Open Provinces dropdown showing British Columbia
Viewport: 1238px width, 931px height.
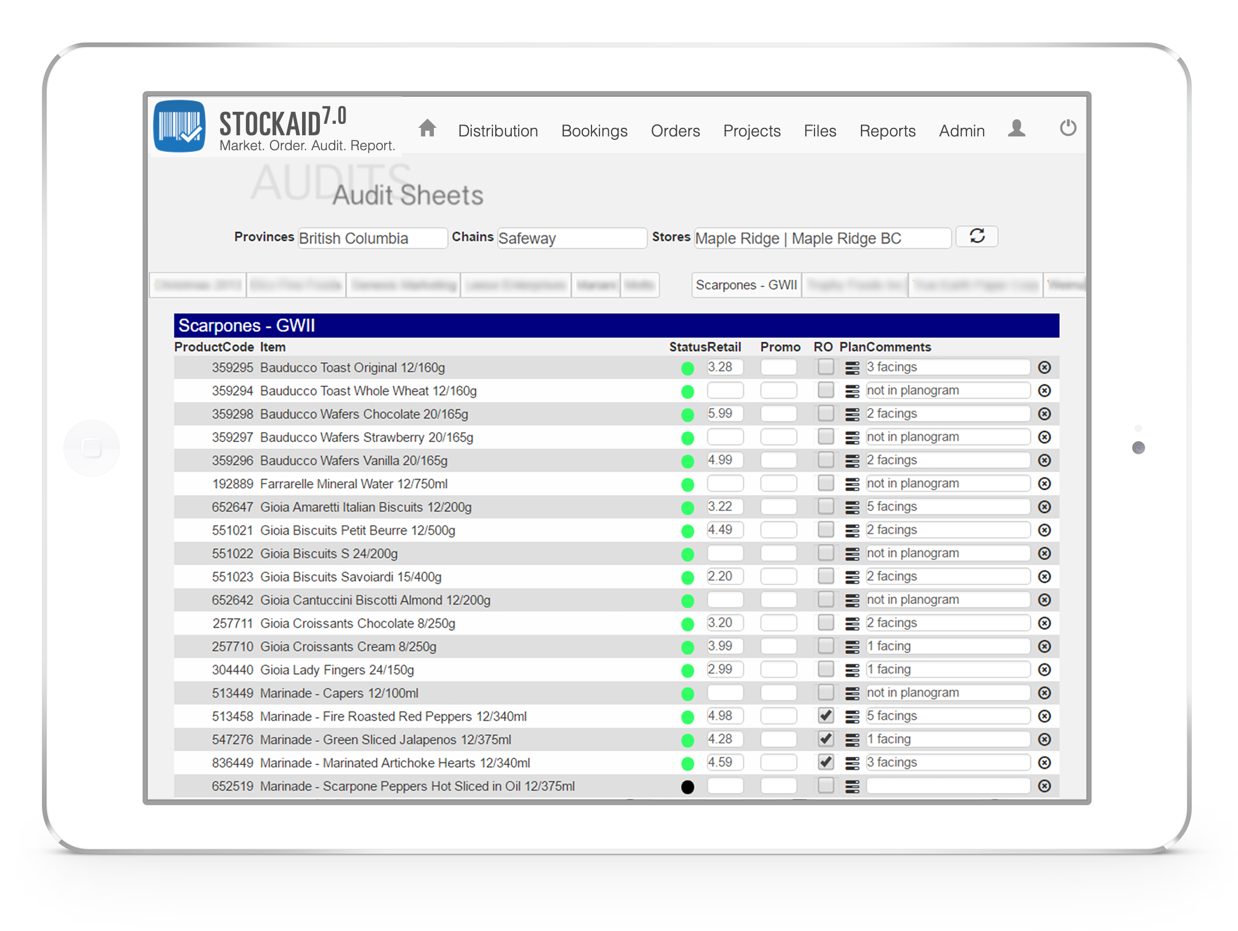pyautogui.click(x=372, y=238)
